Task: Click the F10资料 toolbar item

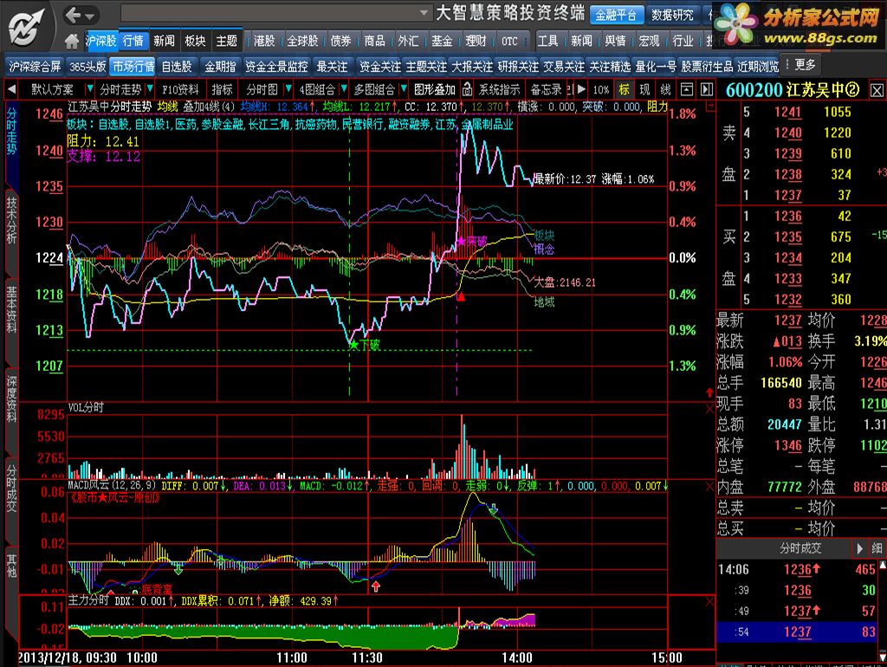Action: (x=180, y=89)
